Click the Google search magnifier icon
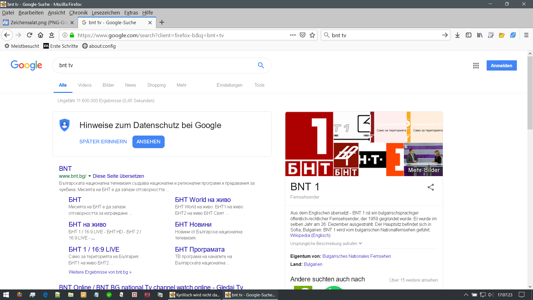The width and height of the screenshot is (533, 300). click(x=261, y=65)
